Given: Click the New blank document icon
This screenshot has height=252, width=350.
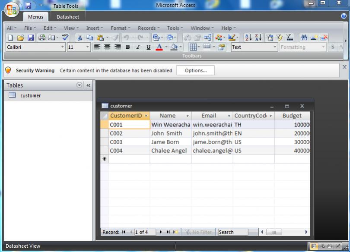Looking at the screenshot, I should coord(10,38).
